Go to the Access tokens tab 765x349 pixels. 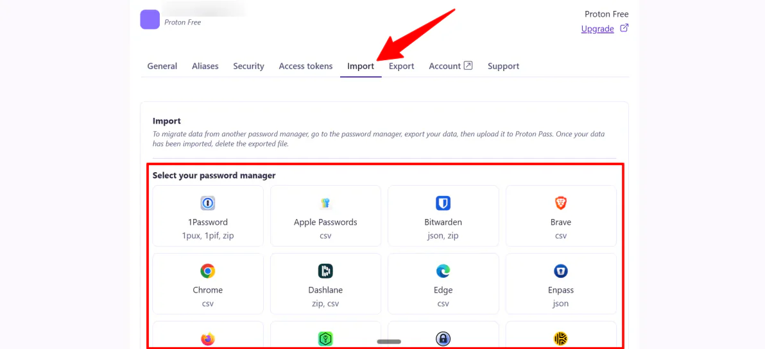pyautogui.click(x=305, y=66)
